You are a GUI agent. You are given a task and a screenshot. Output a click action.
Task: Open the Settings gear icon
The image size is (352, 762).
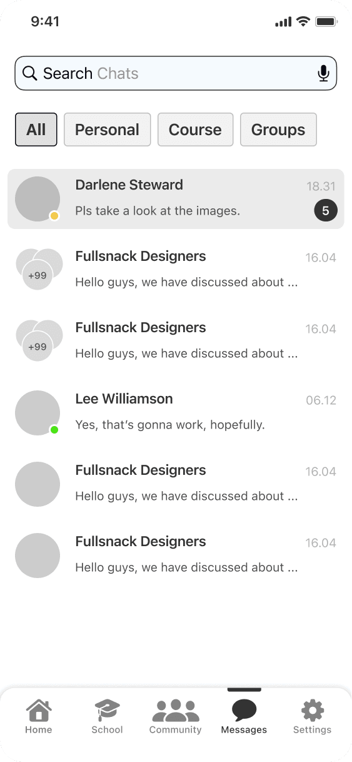pos(313,711)
